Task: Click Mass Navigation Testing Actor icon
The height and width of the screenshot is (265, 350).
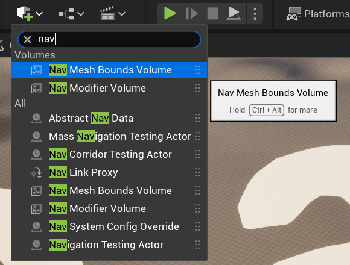Action: [x=36, y=136]
